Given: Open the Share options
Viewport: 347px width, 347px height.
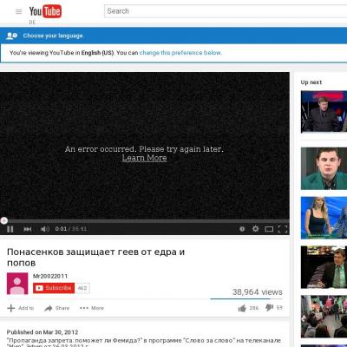Looking at the screenshot, I should (x=57, y=308).
